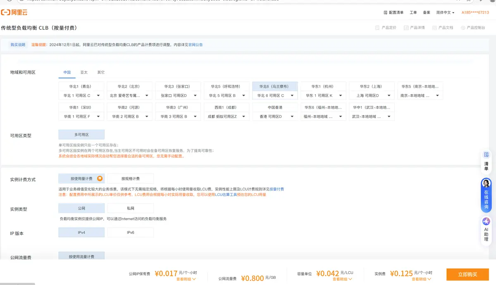The width and height of the screenshot is (496, 285).
Task: Select region 中国香港
Action: pos(275,107)
